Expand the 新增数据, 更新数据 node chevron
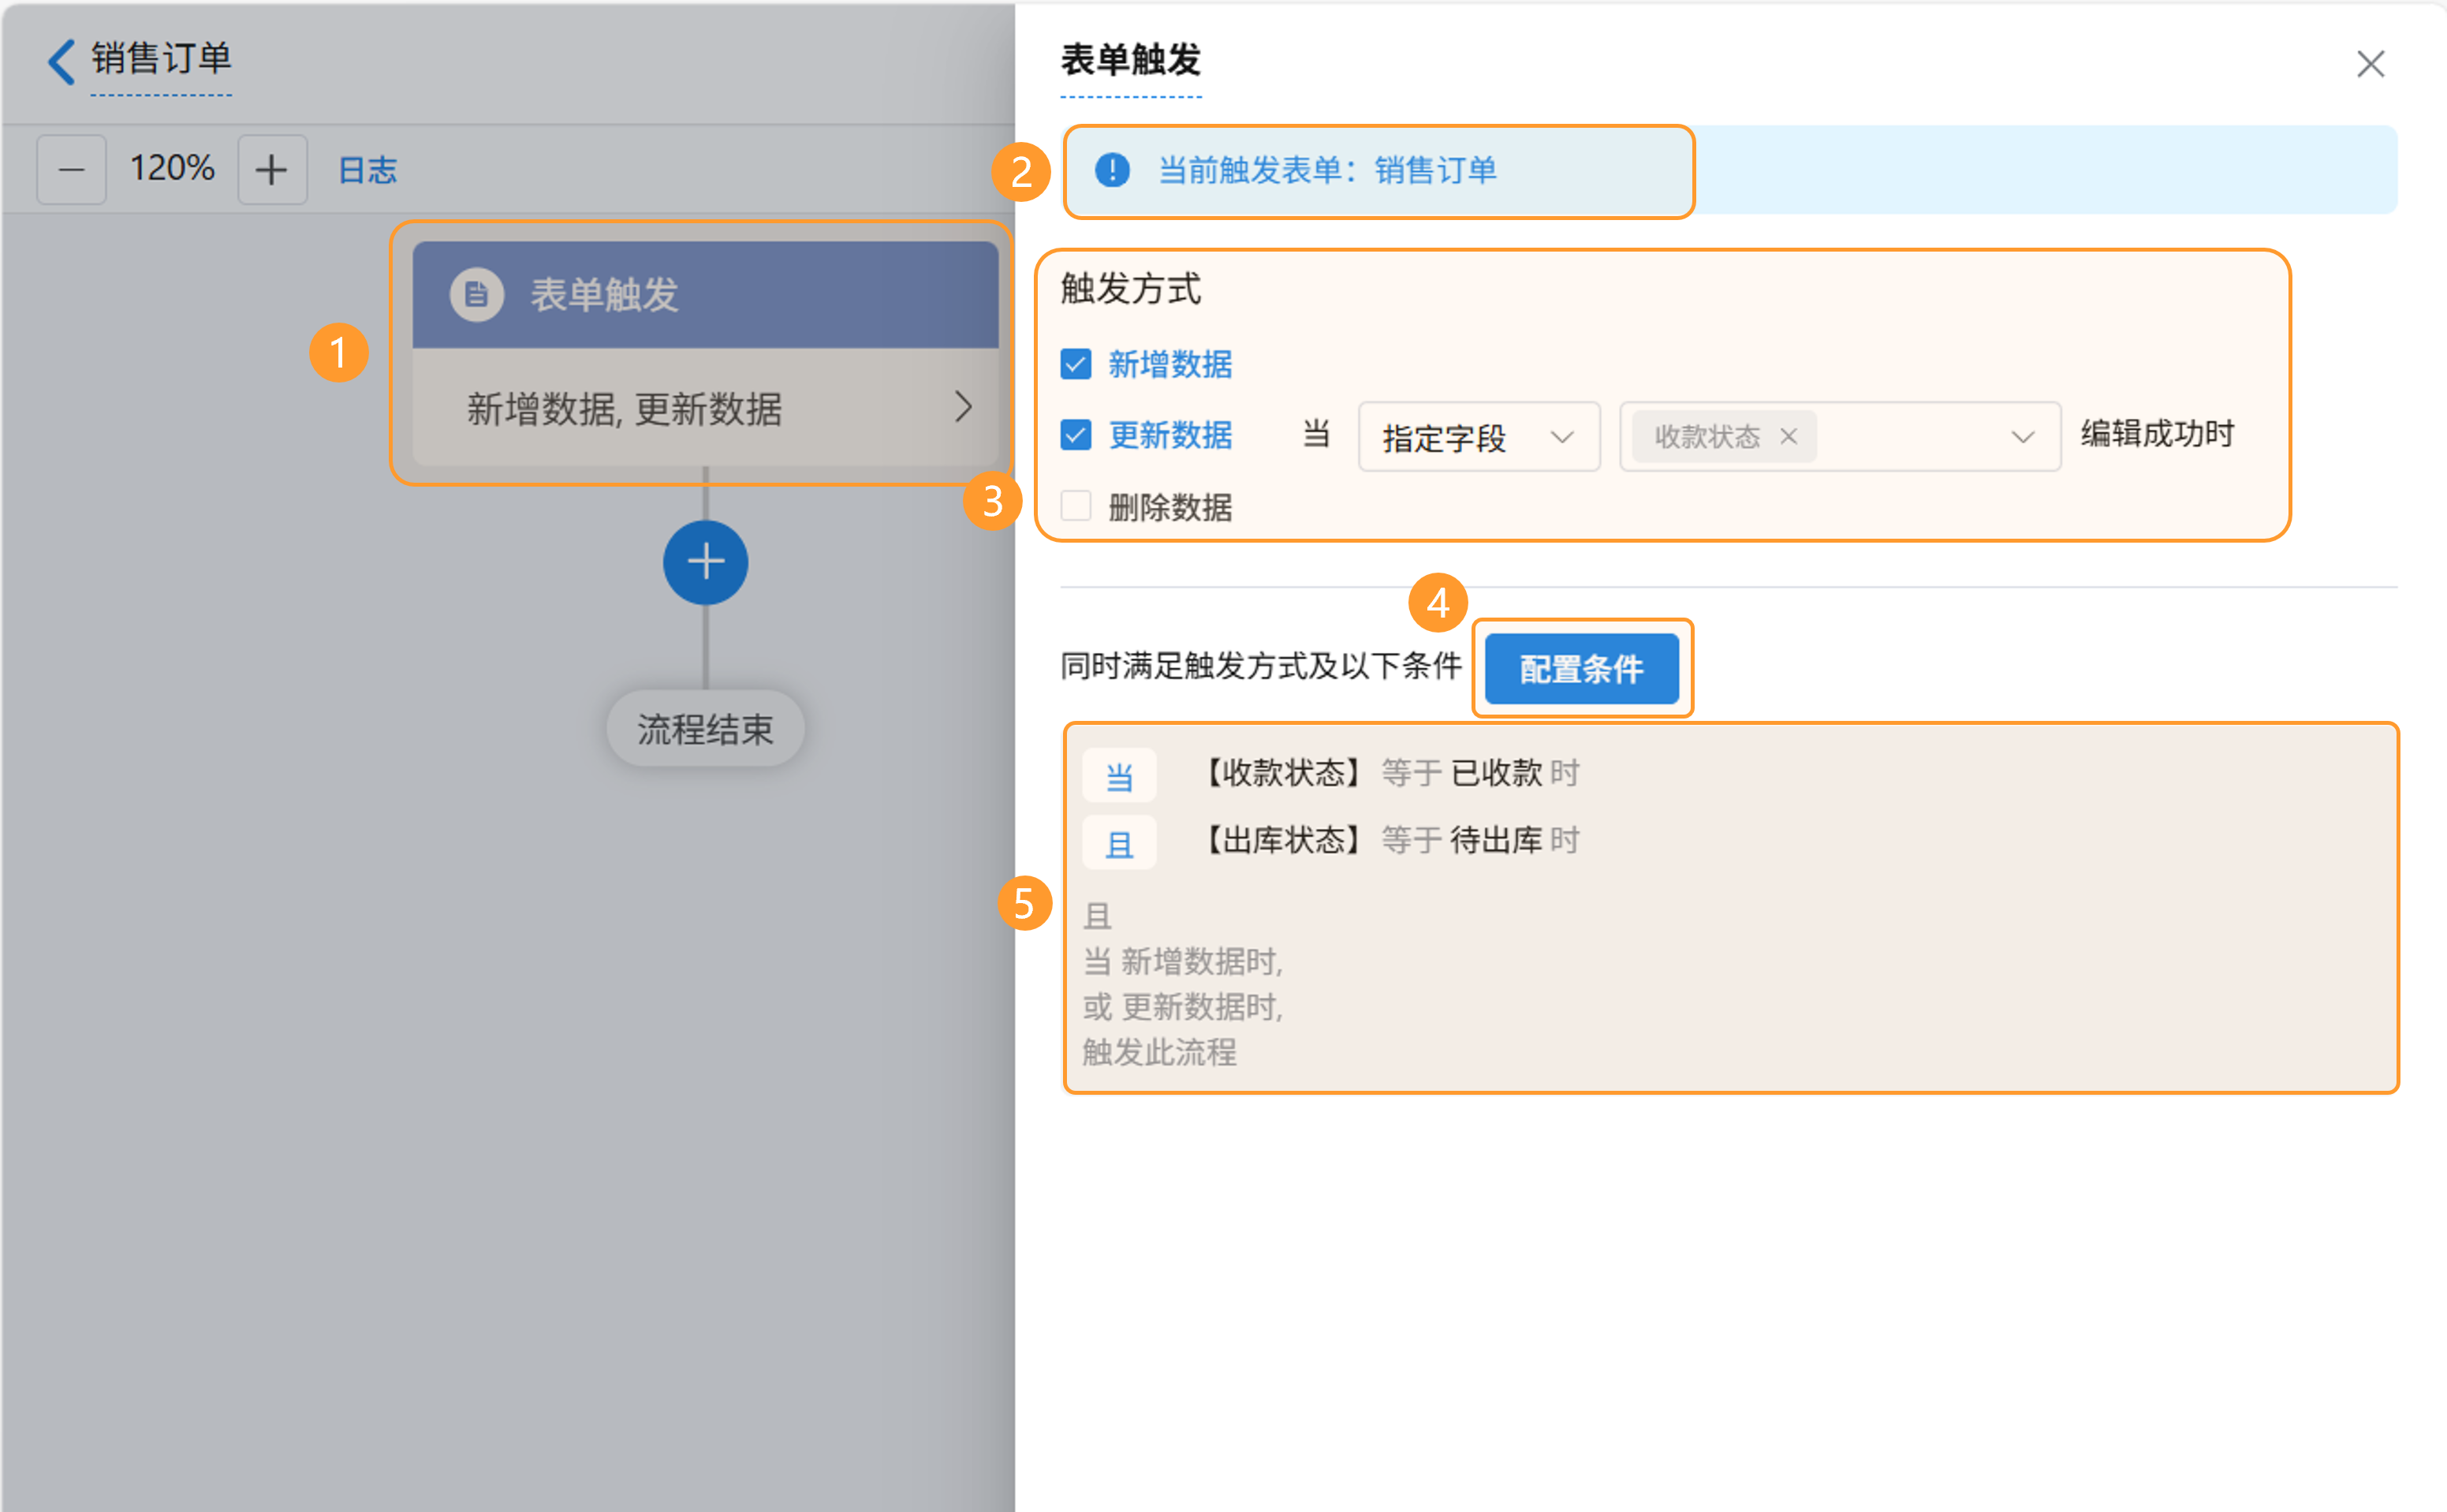 (x=963, y=407)
